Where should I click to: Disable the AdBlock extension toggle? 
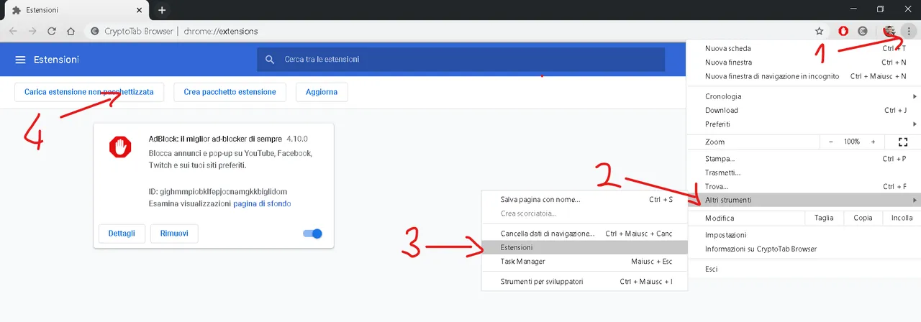(313, 234)
